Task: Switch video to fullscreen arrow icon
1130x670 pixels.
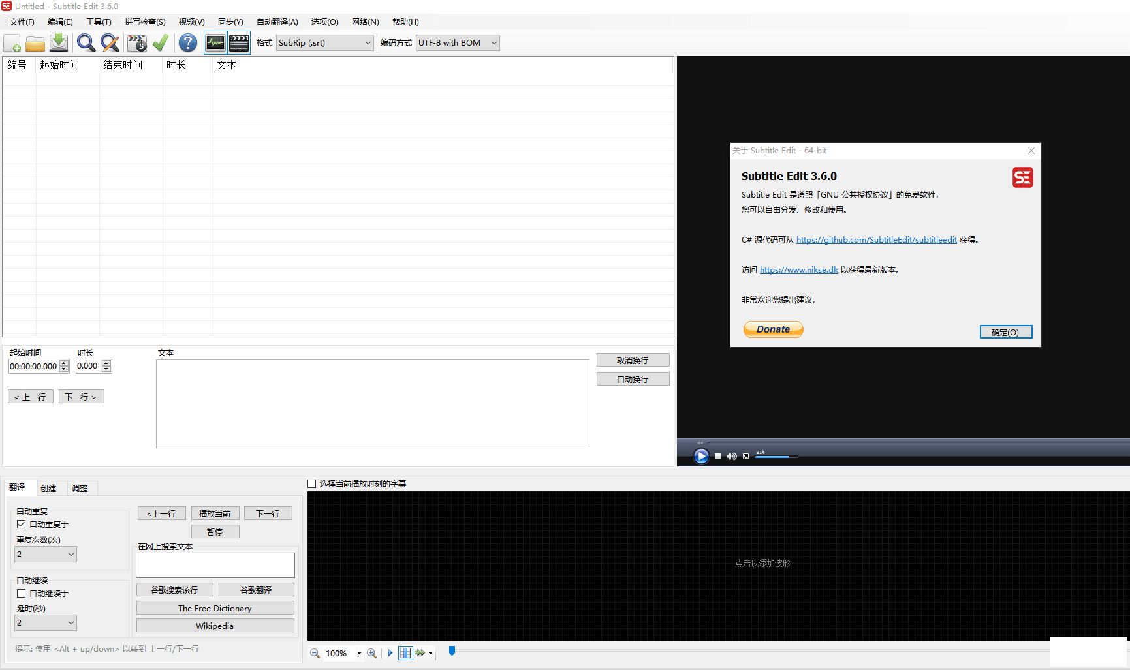Action: [x=745, y=457]
